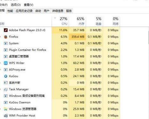149x119 pixels.
Task: Click Plugin Container's 2.2% CPU value
Action: click(x=64, y=50)
